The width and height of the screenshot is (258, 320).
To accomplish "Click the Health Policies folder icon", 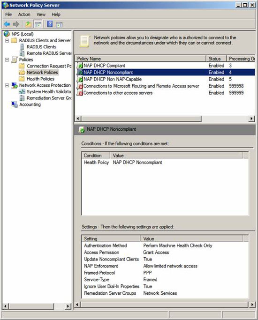I will [22, 79].
